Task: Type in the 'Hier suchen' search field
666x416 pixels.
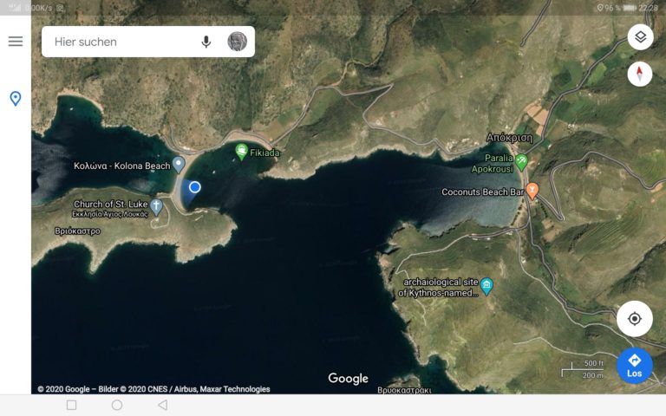Action: (121, 42)
